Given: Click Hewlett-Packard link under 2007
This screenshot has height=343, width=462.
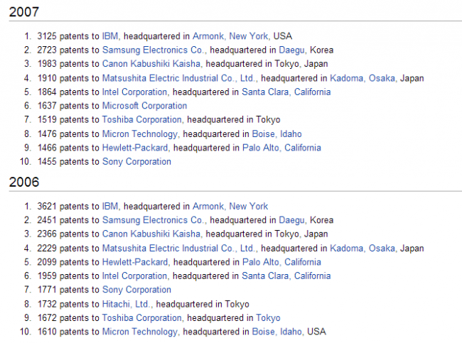Looking at the screenshot, I should coord(135,148).
